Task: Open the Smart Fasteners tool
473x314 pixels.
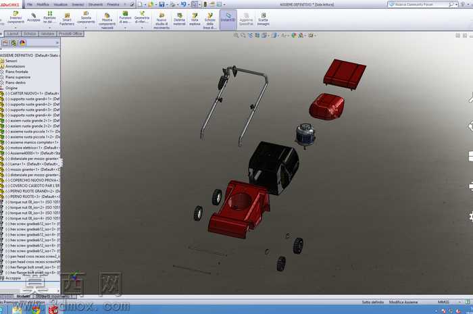Action: tap(67, 20)
